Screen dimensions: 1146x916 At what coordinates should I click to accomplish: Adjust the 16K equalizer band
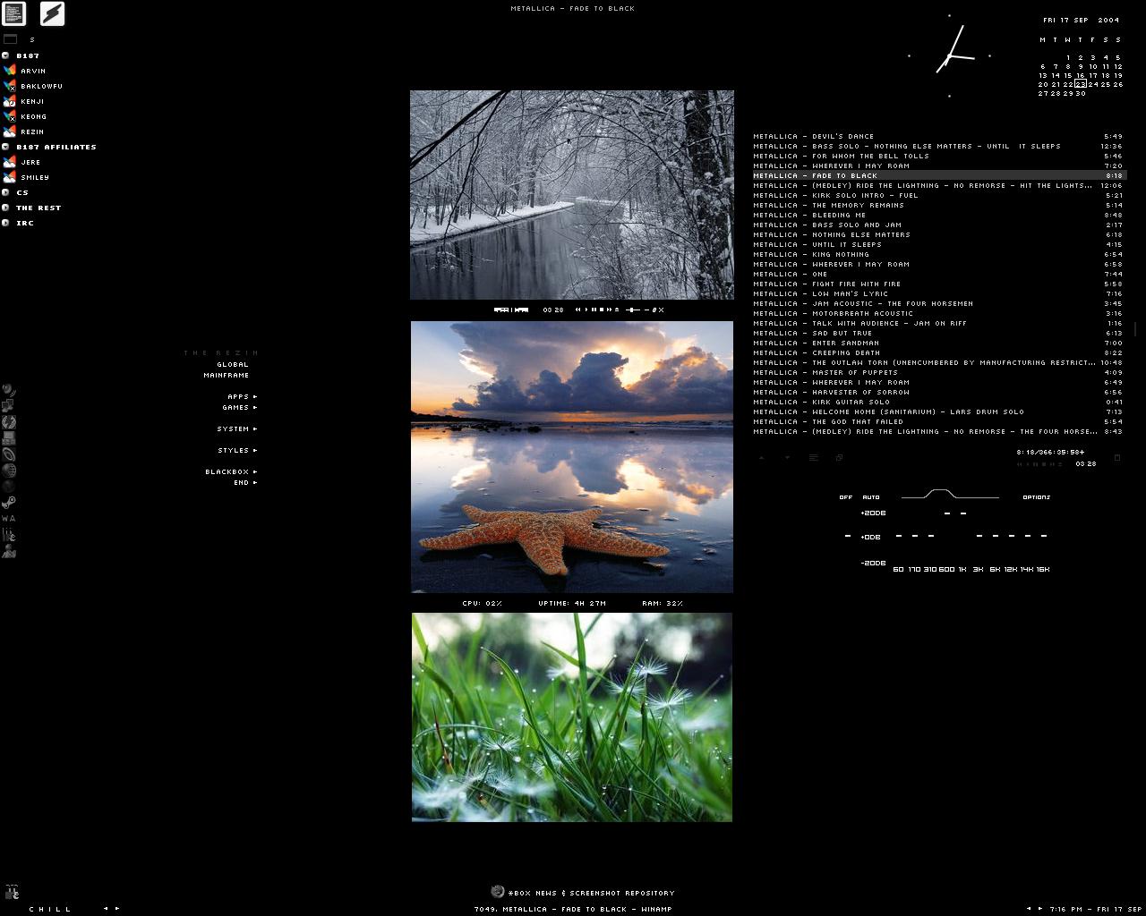[1043, 537]
